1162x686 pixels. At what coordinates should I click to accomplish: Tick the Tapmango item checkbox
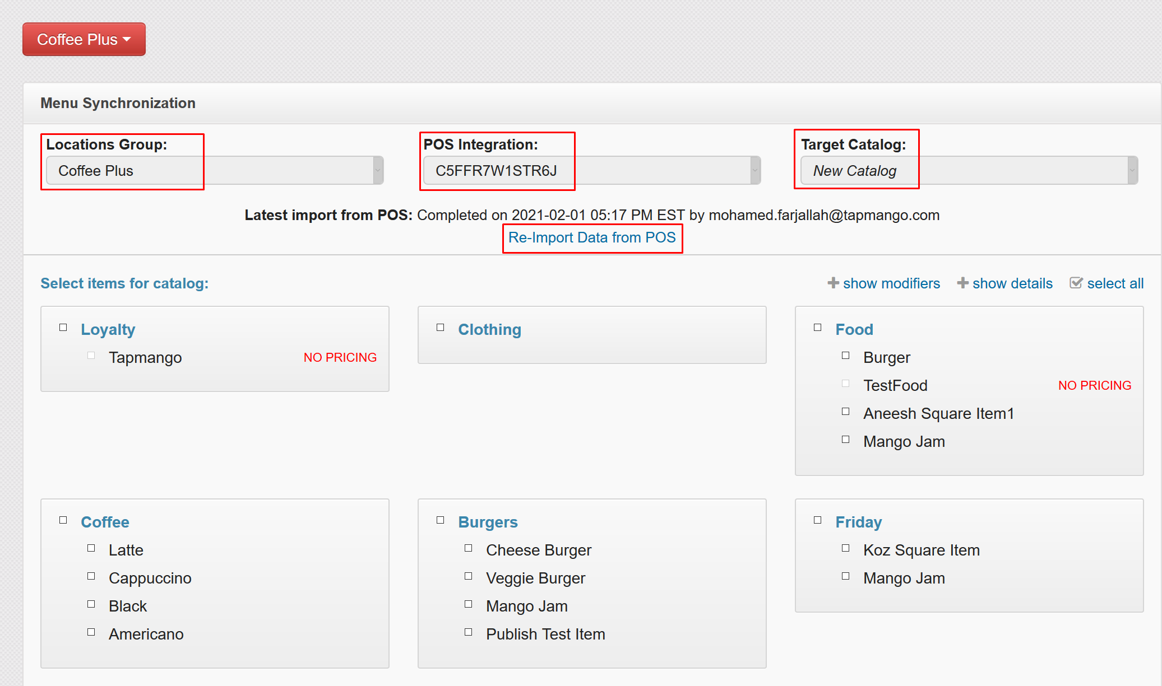(91, 355)
